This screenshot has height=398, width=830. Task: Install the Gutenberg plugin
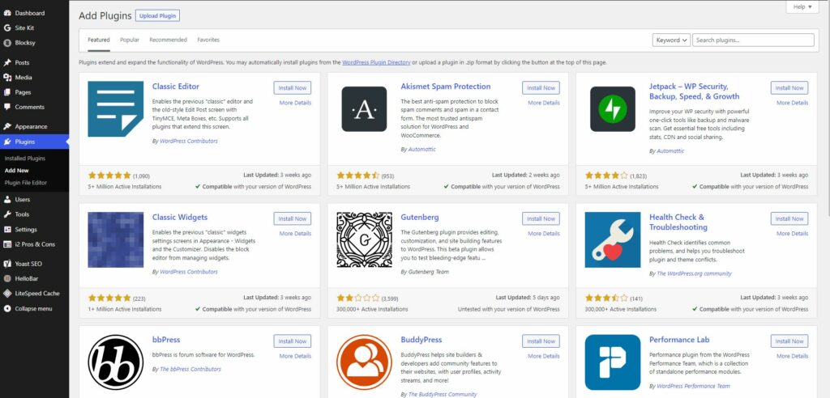click(541, 218)
